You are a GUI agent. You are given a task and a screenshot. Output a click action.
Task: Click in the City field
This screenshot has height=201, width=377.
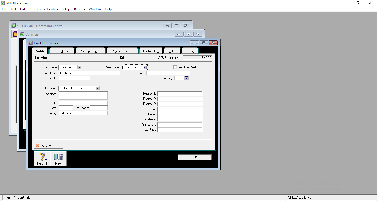click(83, 103)
